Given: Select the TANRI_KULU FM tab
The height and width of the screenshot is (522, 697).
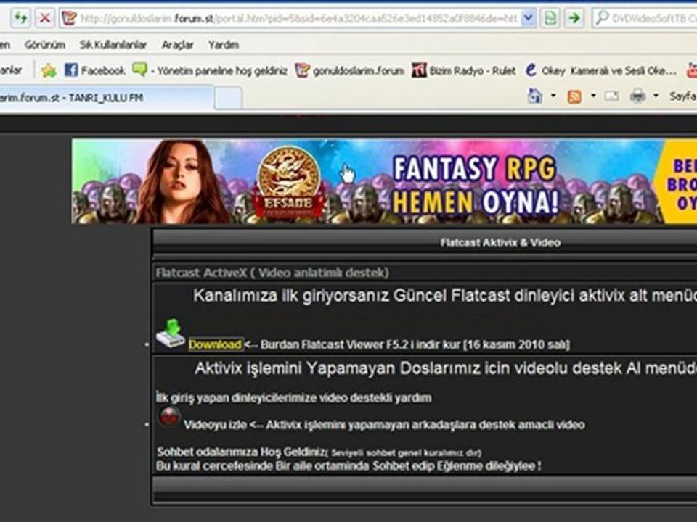Looking at the screenshot, I should [106, 98].
